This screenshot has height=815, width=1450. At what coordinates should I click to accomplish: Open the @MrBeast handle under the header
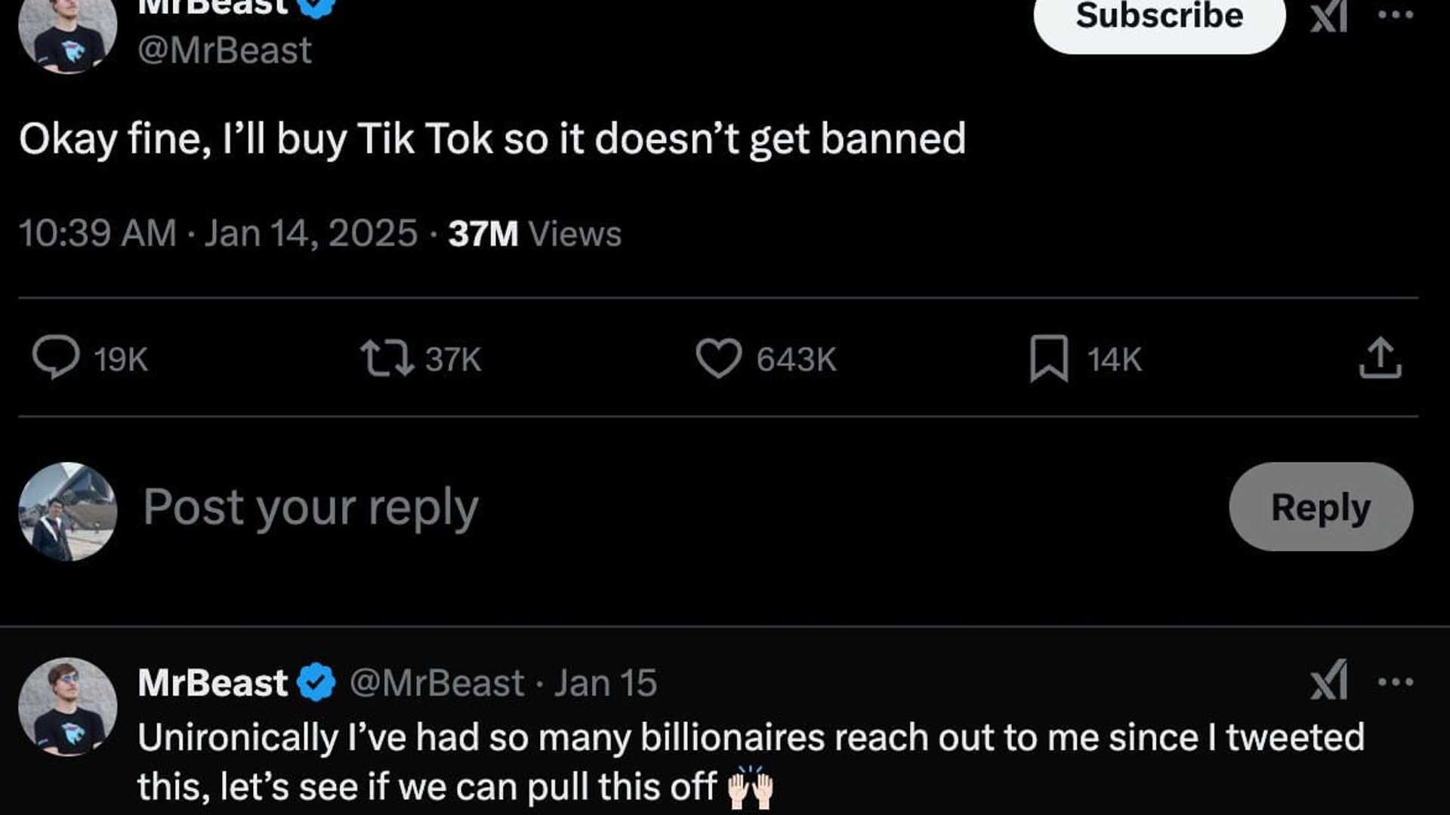[224, 51]
